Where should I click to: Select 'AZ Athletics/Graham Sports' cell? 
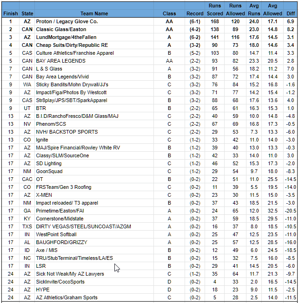click(x=94, y=297)
